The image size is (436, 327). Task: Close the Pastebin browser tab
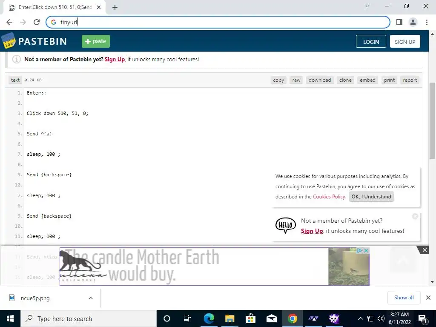pos(99,7)
